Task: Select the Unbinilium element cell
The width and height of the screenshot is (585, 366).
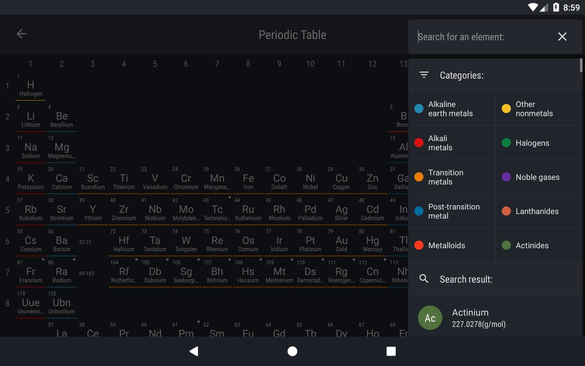Action: coord(62,305)
